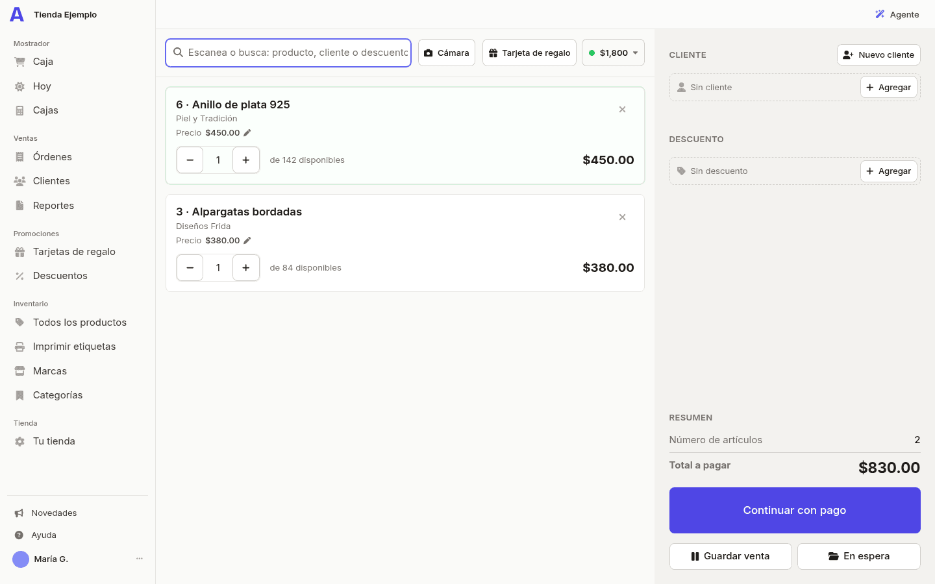This screenshot has width=935, height=584.
Task: Open Tarjetas de regalo in sidebar
Action: [74, 252]
